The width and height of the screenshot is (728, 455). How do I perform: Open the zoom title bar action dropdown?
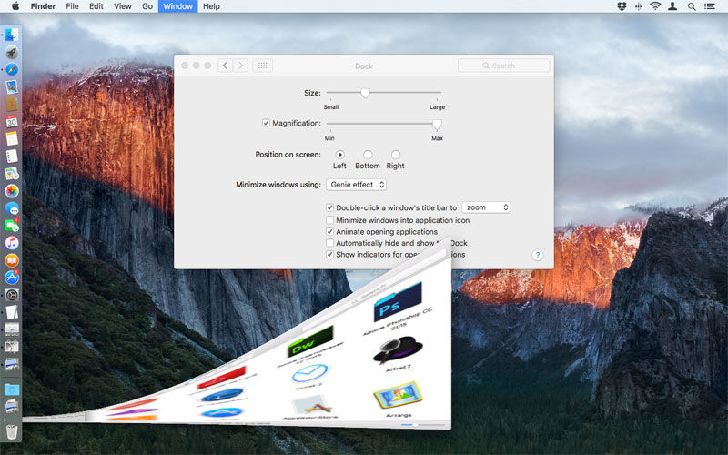486,207
